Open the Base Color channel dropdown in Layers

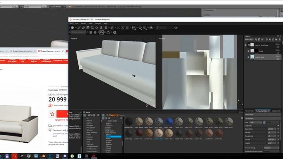[249, 39]
